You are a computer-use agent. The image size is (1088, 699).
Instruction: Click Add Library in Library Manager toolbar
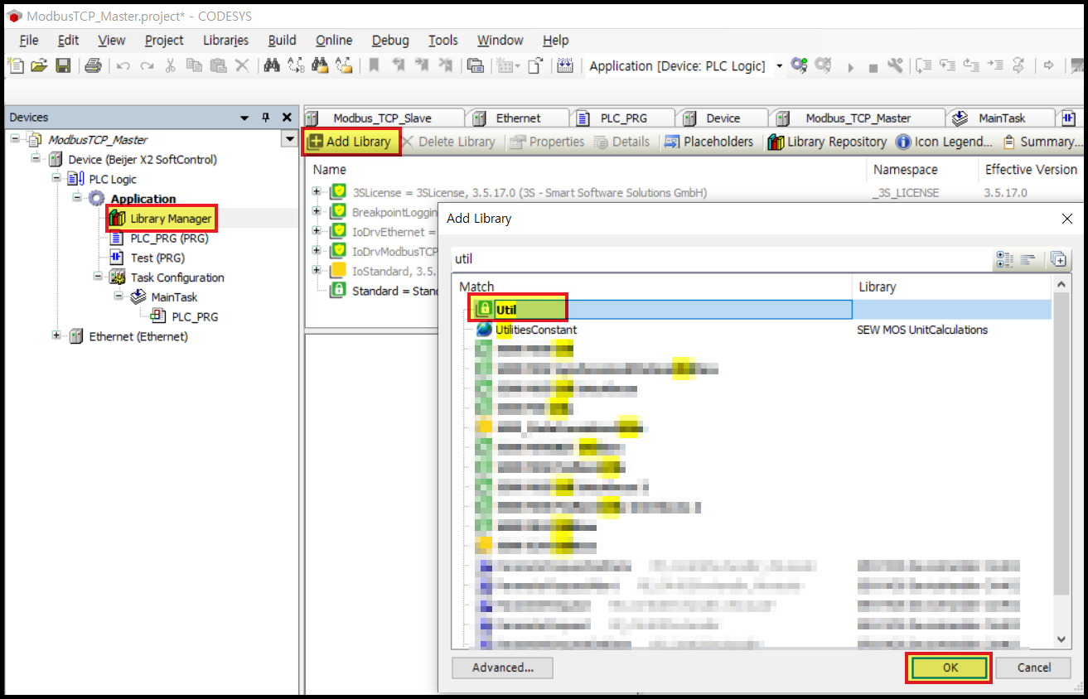351,142
